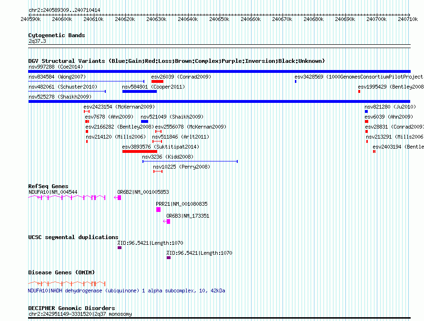Click the DECIPHER Genomic Disorders track title
424x321 pixels.
71,308
